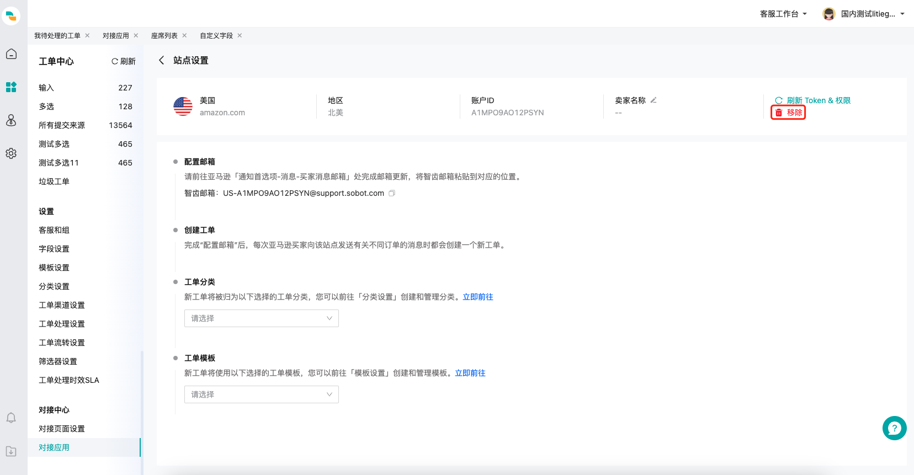Click the amazon.com site text

(x=222, y=113)
